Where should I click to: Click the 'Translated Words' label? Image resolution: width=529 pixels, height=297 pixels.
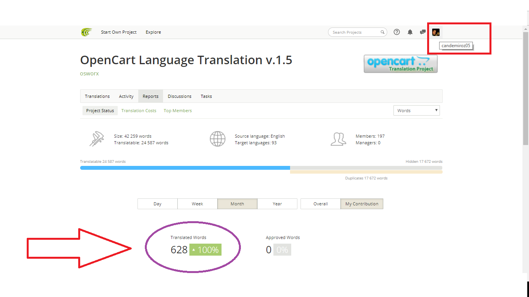pos(188,237)
